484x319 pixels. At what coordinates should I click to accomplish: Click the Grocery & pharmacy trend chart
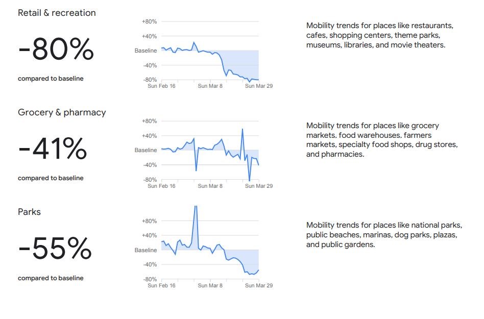pos(210,151)
